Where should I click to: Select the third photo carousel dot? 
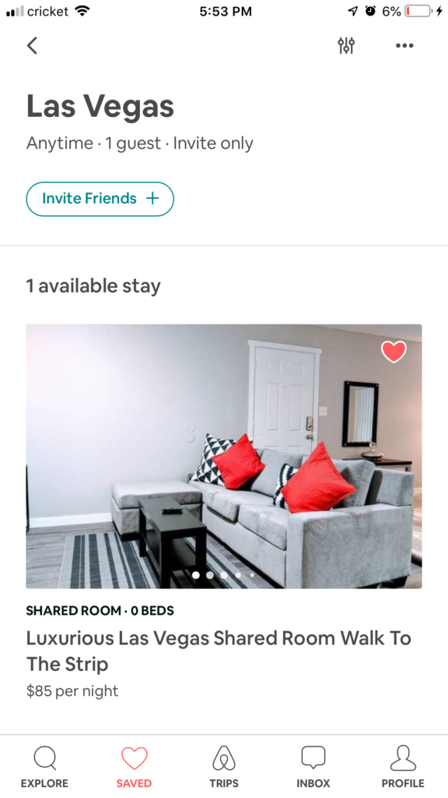tap(224, 575)
